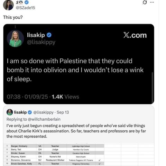166x166 pixels.
Task: Click the Palestine tweet text image
Action: tap(75, 70)
